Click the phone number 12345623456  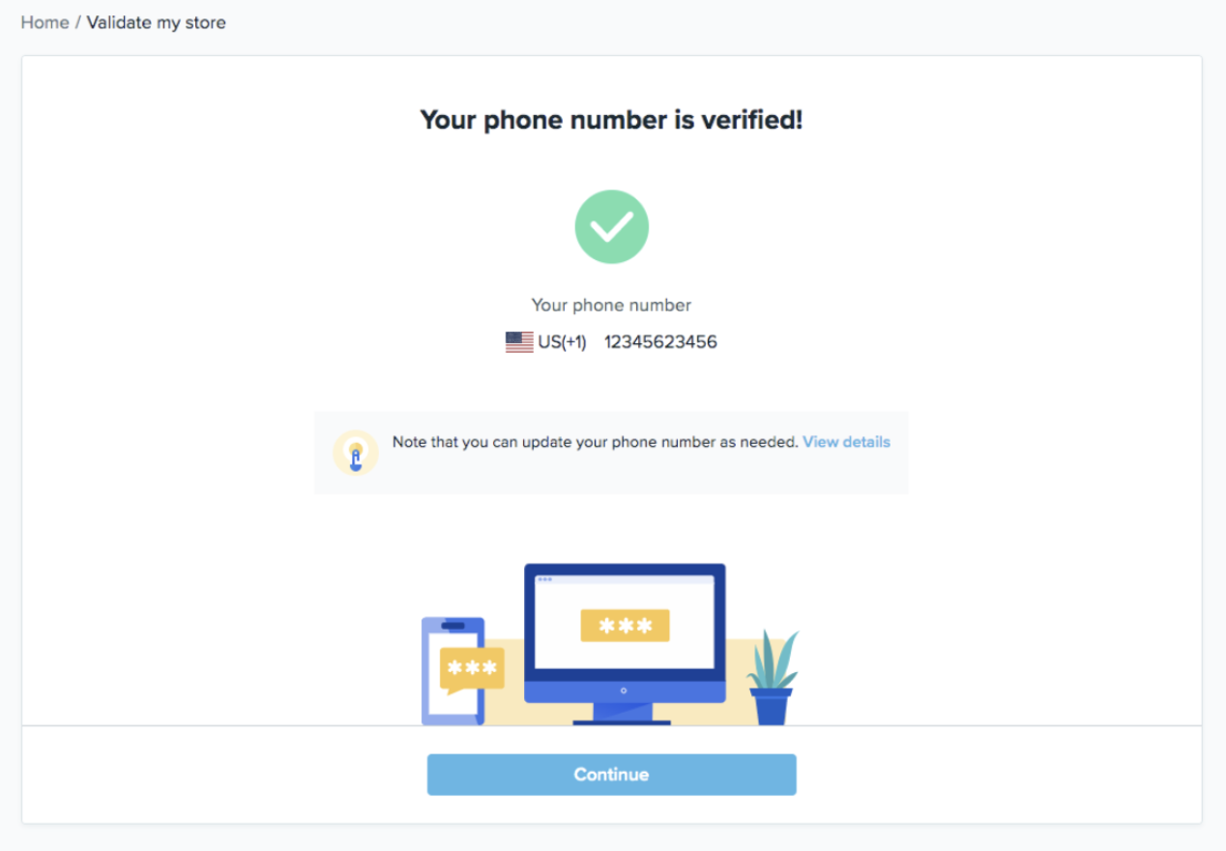pyautogui.click(x=660, y=342)
